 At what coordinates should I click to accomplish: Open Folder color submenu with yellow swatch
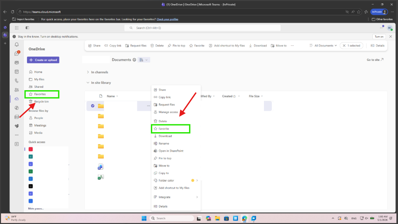176,180
